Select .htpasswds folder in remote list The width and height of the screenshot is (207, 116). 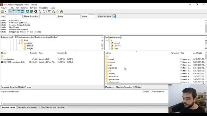113,68
